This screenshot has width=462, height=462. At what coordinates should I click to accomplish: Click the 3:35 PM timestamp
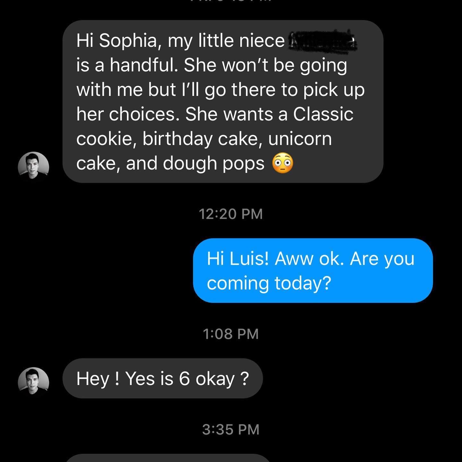pos(231,430)
